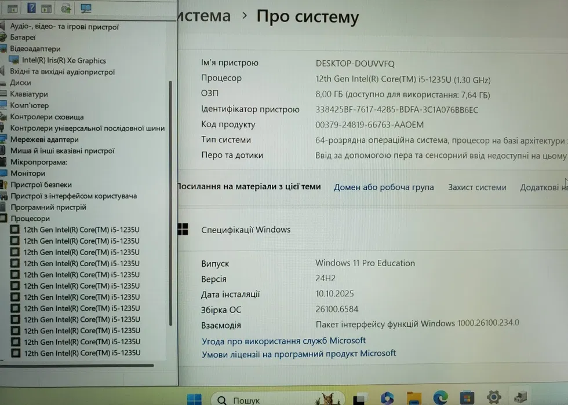Open the Windows Start button
This screenshot has height=405, width=568.
(194, 399)
